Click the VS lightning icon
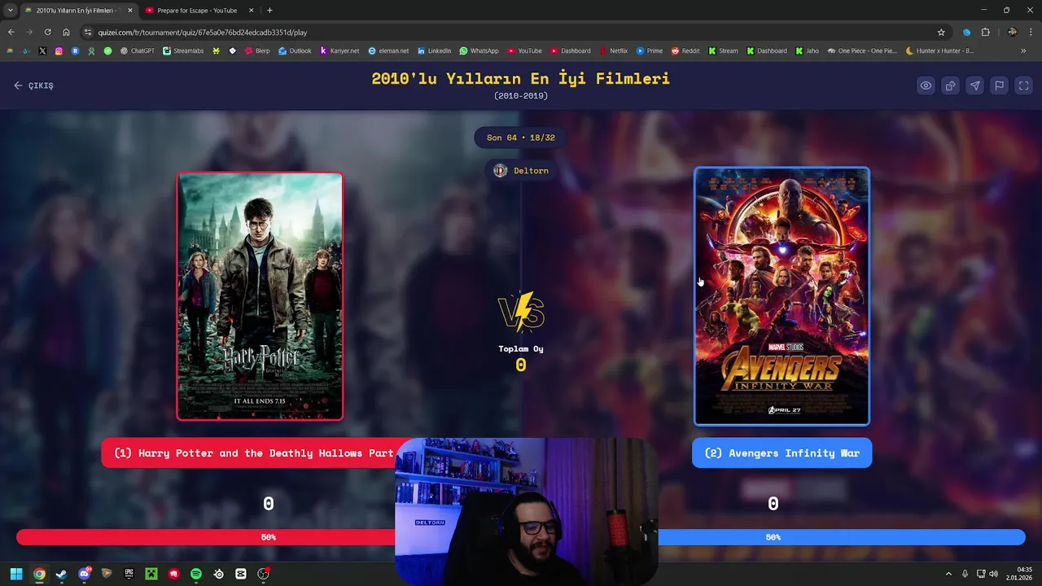This screenshot has width=1042, height=586. (x=521, y=312)
